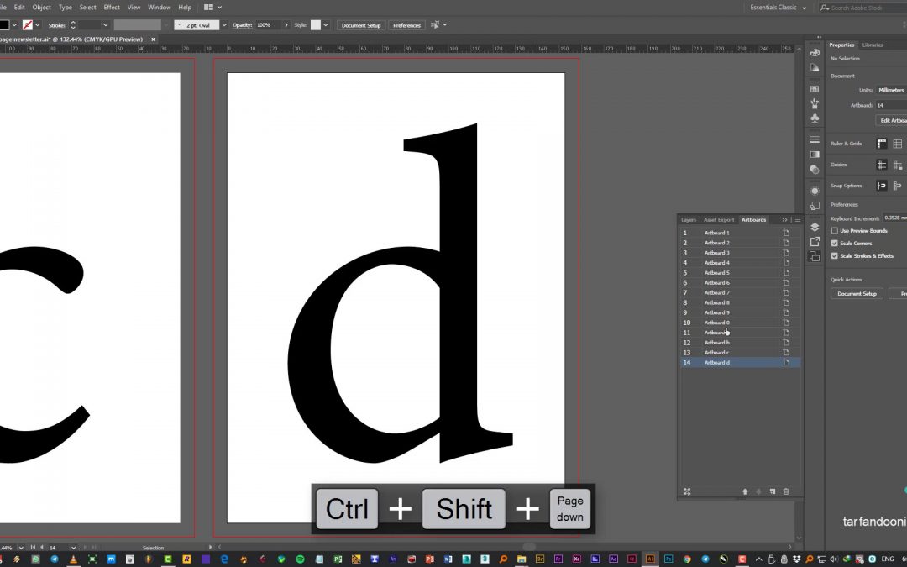
Task: Open the Color panel palette icon
Action: (815, 53)
